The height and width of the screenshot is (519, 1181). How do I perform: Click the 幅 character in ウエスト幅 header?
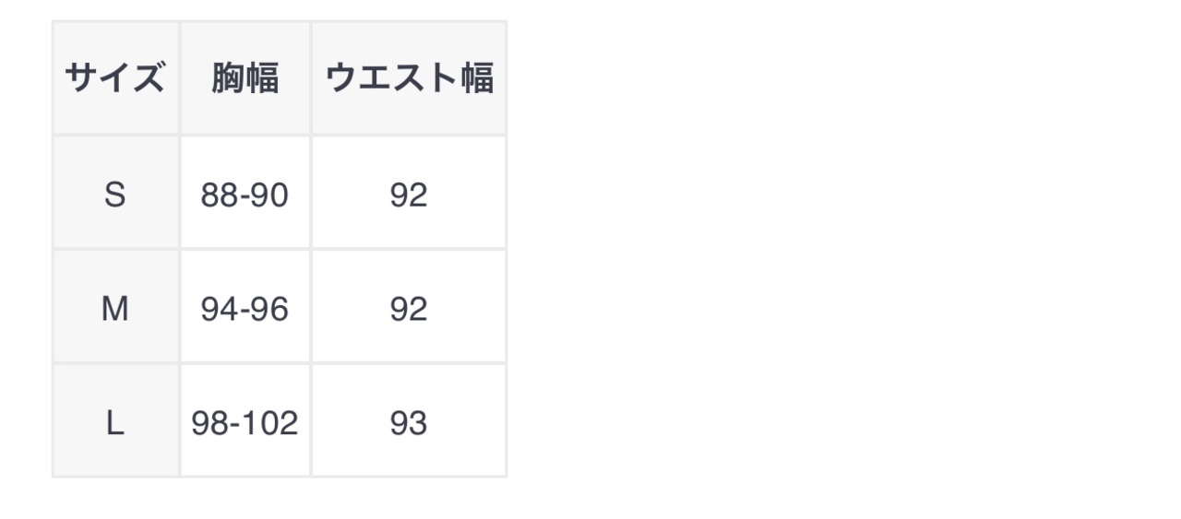pos(477,78)
